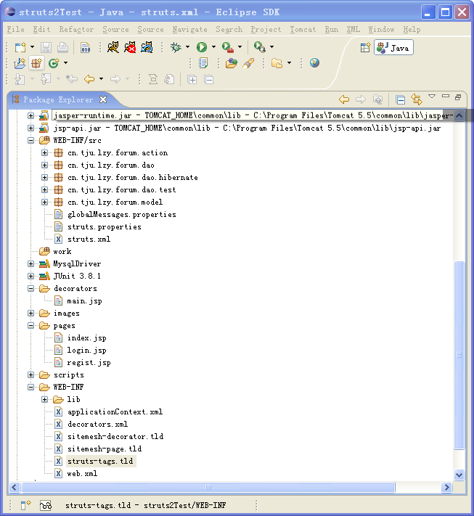Collapse the WEB-INF/src source folder
The image size is (474, 516).
(x=30, y=141)
